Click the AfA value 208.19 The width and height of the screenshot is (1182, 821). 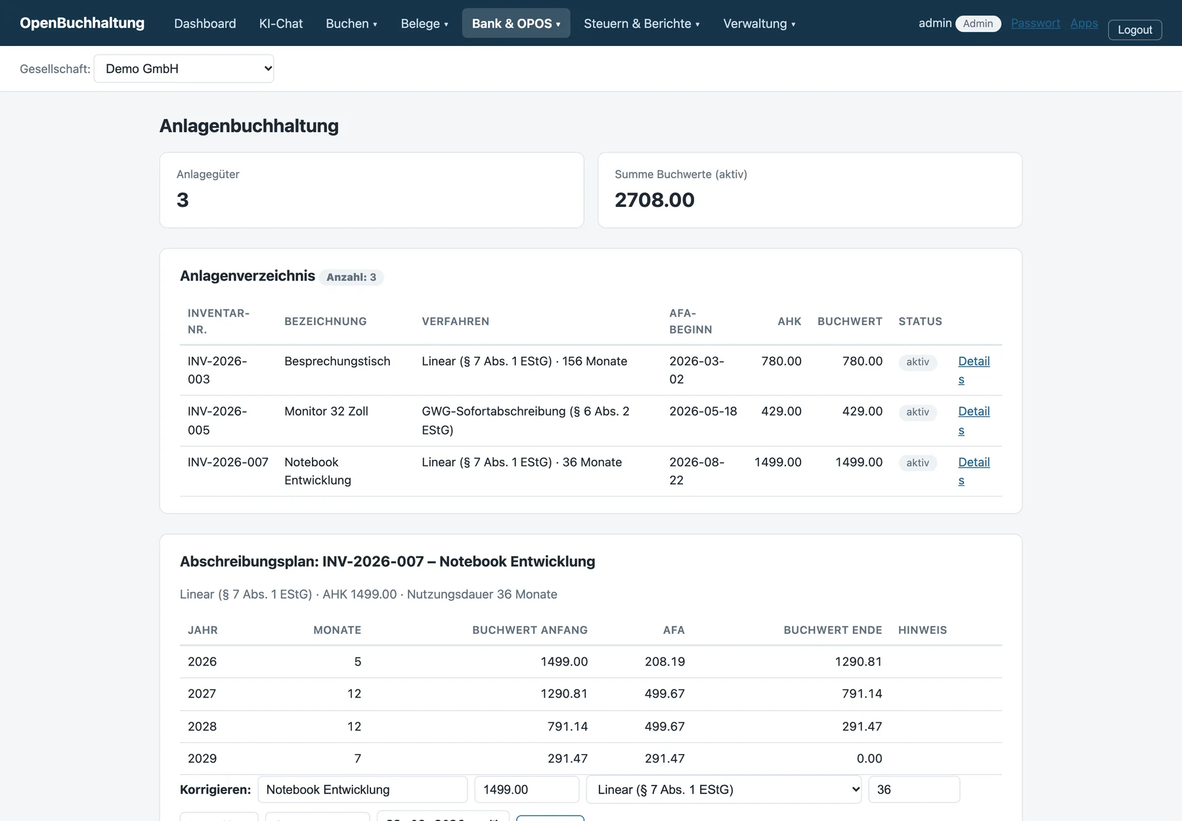pos(665,661)
